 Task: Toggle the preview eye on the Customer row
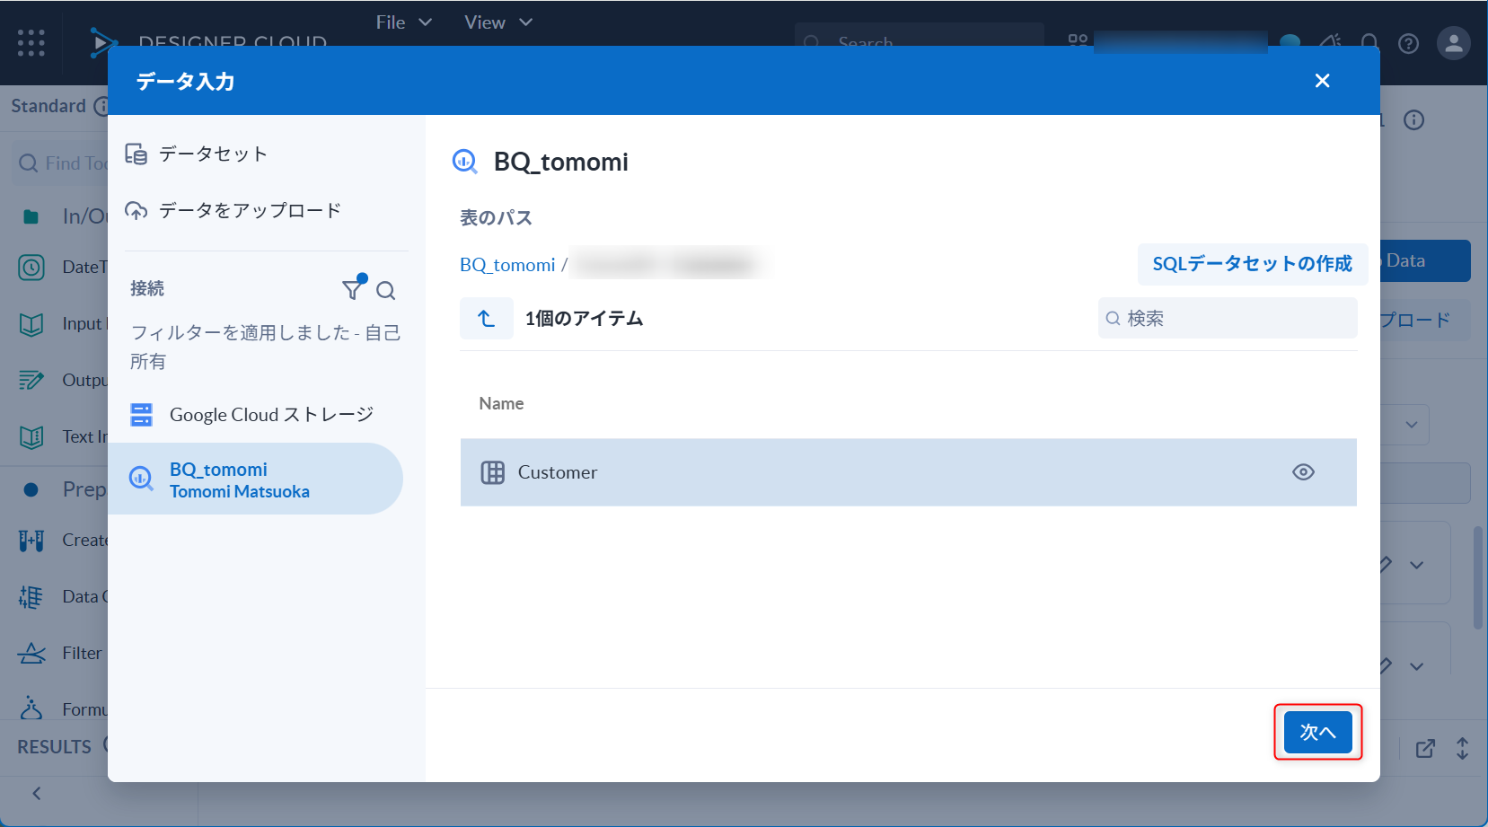pos(1304,471)
